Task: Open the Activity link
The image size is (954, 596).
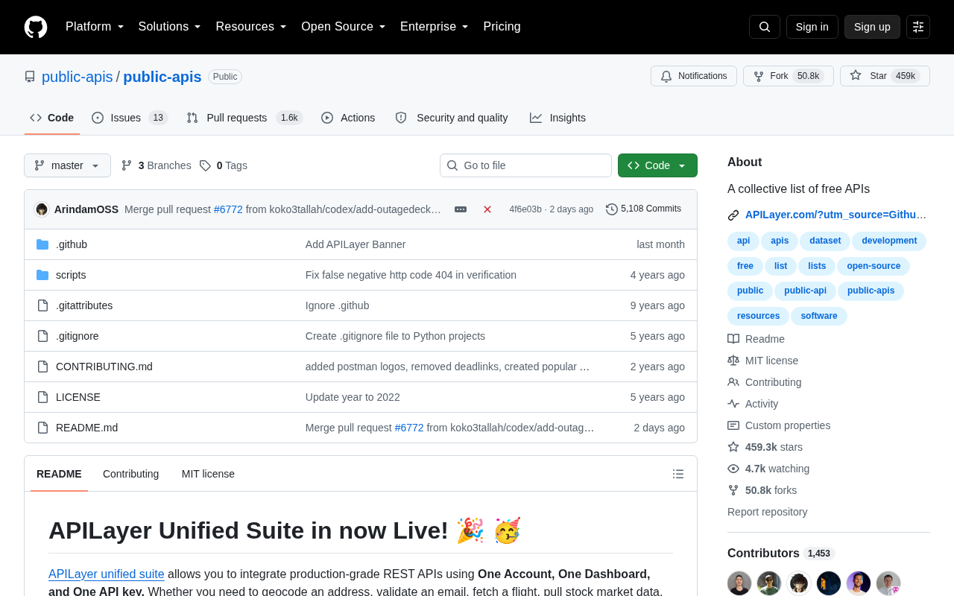Action: (754, 404)
